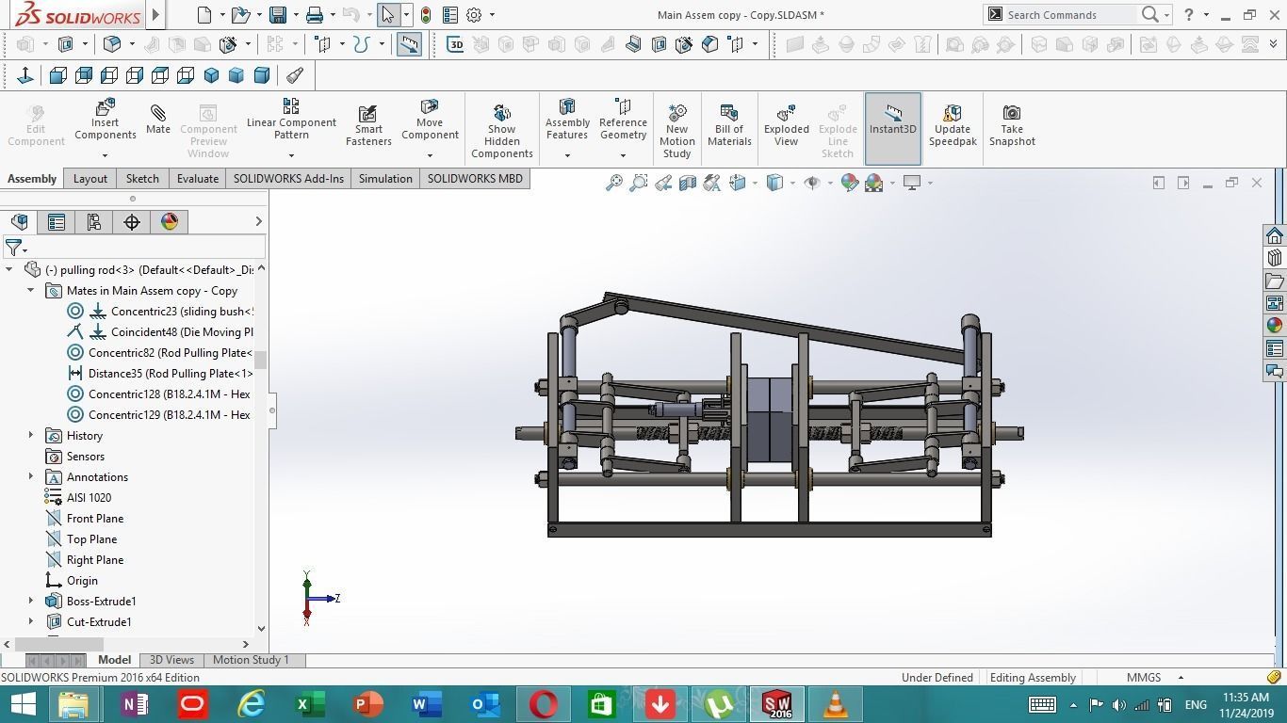This screenshot has height=723, width=1287.
Task: Switch to 3D Views bottom tab
Action: click(x=171, y=660)
